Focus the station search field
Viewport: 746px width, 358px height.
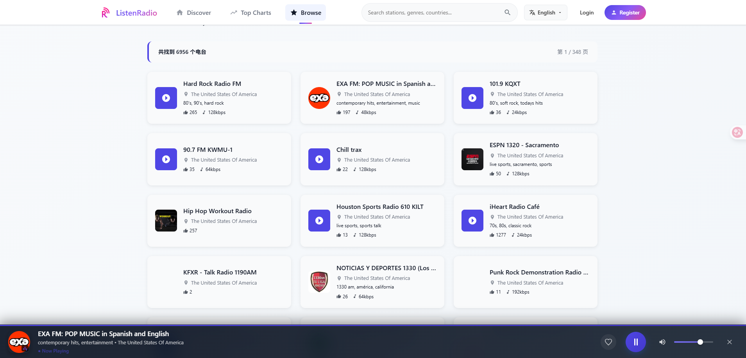pyautogui.click(x=434, y=12)
